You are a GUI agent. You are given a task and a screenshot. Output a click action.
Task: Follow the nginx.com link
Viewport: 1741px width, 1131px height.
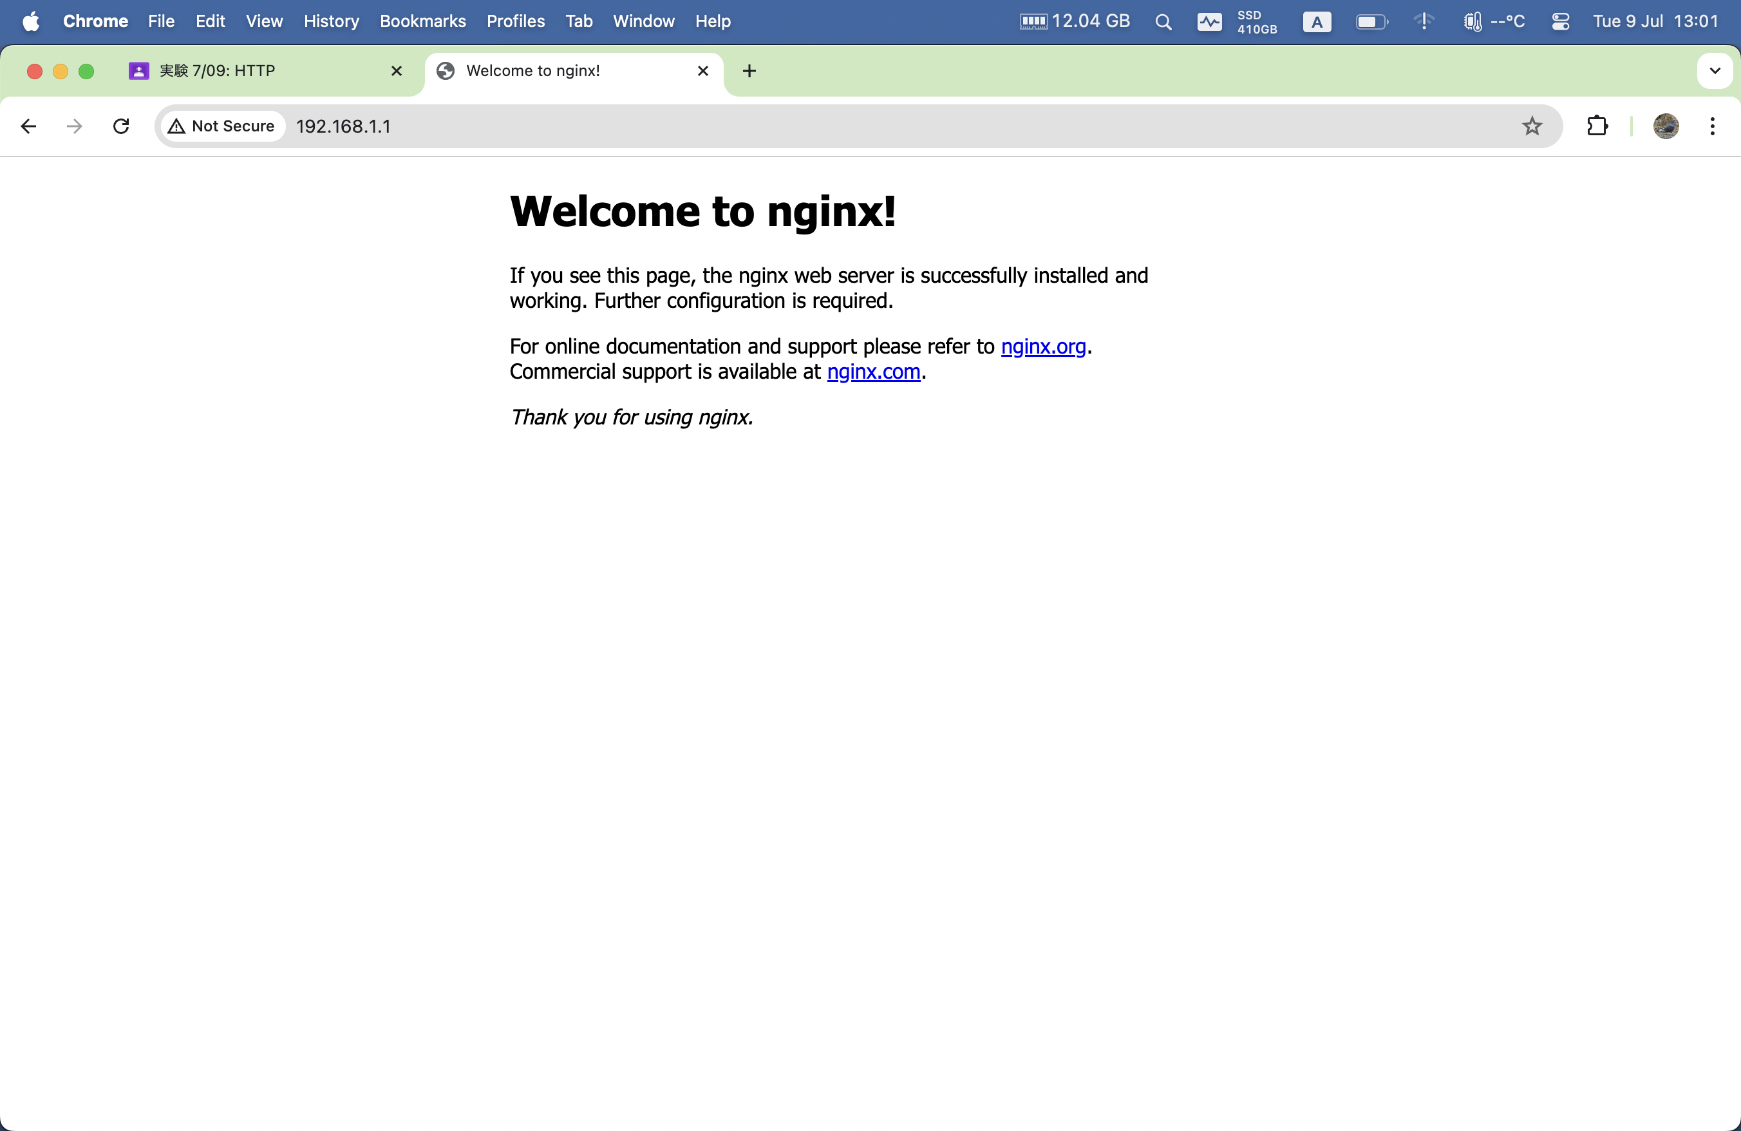tap(872, 372)
